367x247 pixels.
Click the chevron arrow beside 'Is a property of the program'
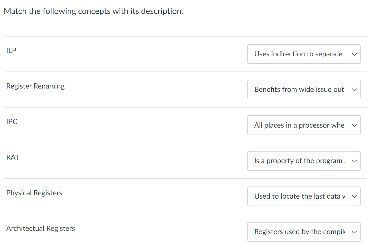click(x=354, y=161)
